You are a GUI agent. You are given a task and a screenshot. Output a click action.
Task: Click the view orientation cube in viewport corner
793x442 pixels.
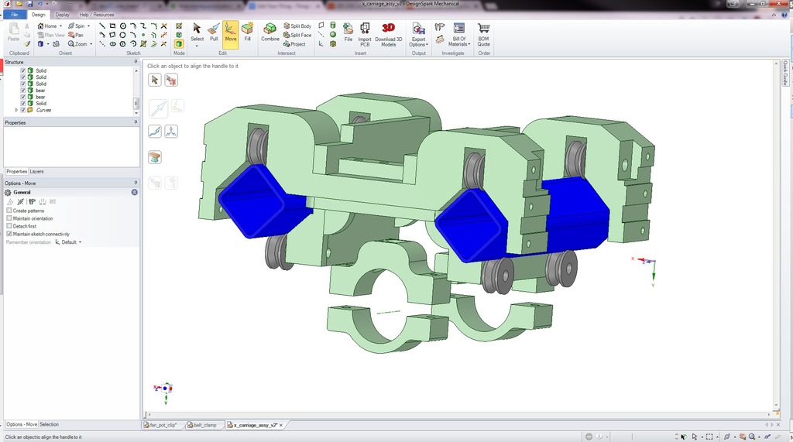click(166, 389)
